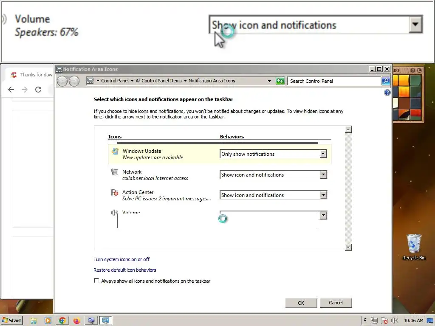Click the Behaviors column header
Viewport: 435px width, 326px height.
232,137
